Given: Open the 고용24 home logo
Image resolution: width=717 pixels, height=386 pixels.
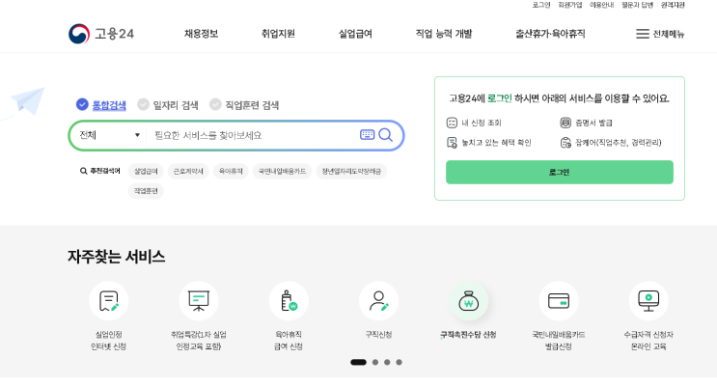Looking at the screenshot, I should [x=101, y=34].
